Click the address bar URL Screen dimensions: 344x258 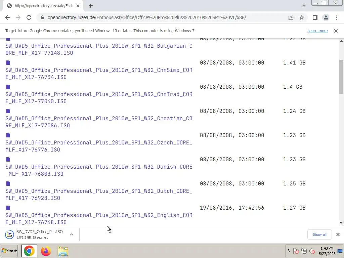click(146, 17)
